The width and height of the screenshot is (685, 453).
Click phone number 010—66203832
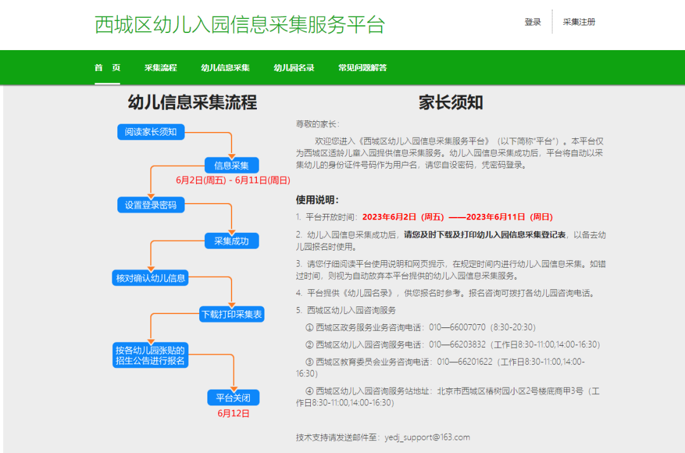pyautogui.click(x=457, y=345)
